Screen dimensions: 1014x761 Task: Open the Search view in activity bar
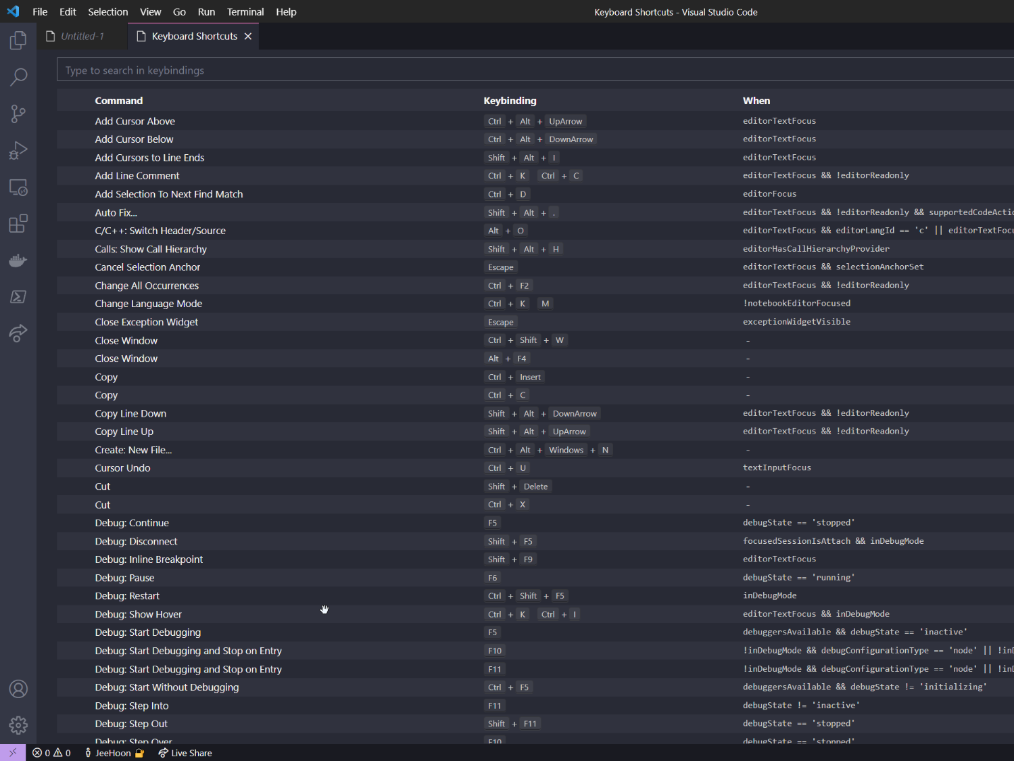click(18, 77)
